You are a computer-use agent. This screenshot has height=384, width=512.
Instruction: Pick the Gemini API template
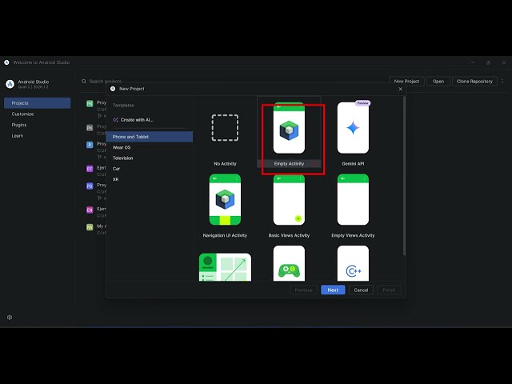353,134
